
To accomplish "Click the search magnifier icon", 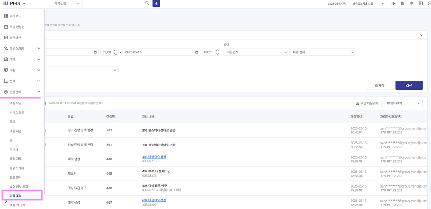I will [x=147, y=3].
